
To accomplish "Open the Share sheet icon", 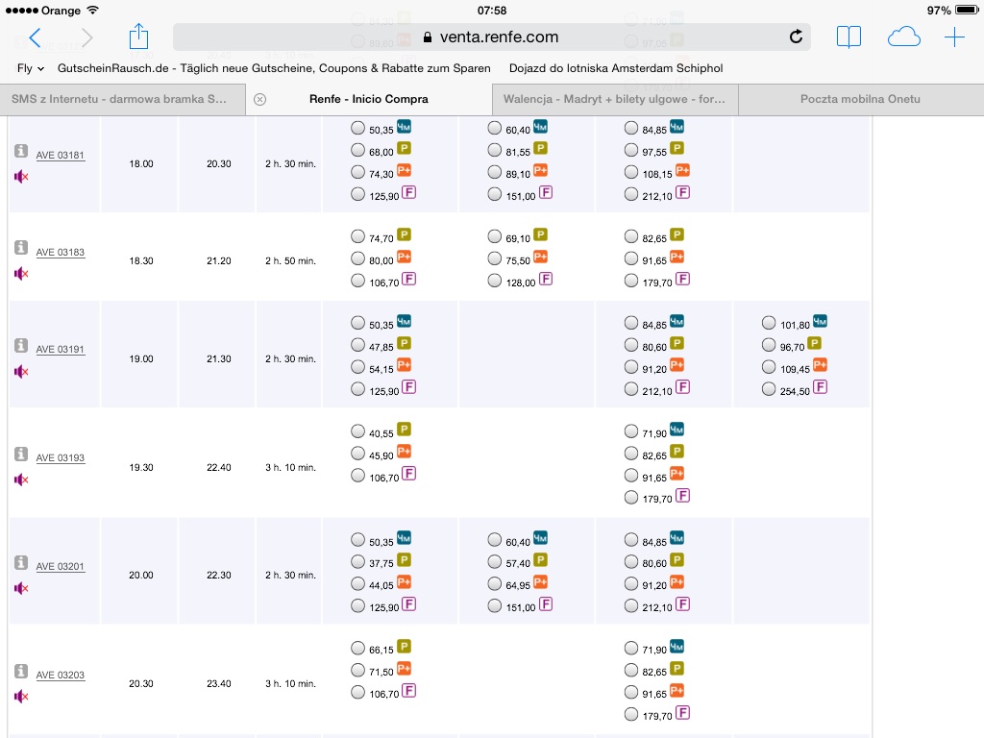I will [138, 37].
